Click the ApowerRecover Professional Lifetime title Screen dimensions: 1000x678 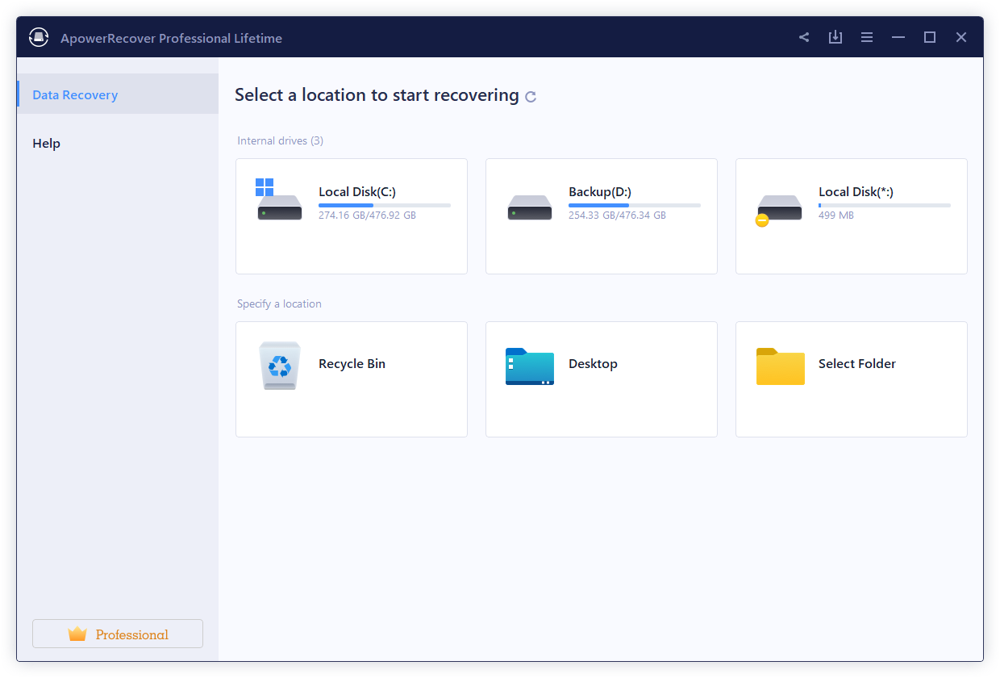171,38
